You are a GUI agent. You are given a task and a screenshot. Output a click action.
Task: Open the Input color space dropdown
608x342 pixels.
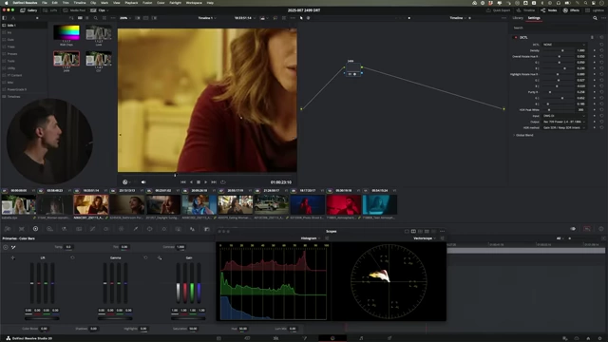[564, 116]
